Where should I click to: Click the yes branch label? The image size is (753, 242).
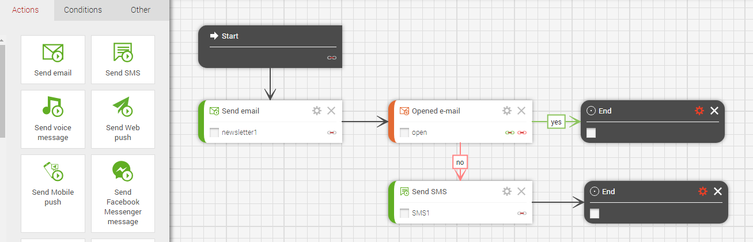pos(556,122)
